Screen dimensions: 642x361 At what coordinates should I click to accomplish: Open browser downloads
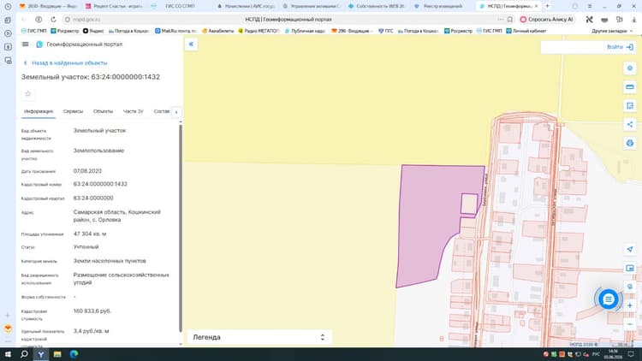[x=633, y=19]
